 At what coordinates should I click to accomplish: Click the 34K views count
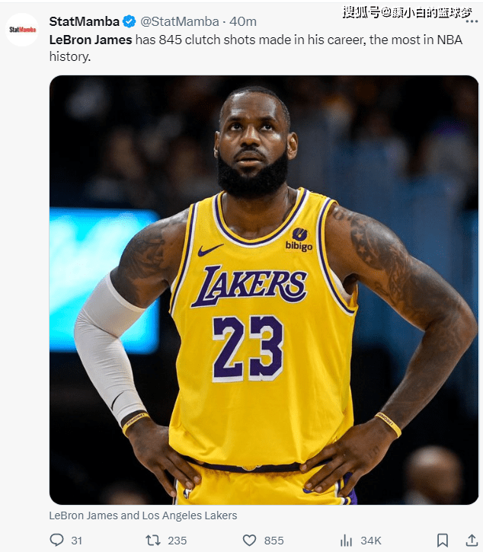click(x=370, y=541)
